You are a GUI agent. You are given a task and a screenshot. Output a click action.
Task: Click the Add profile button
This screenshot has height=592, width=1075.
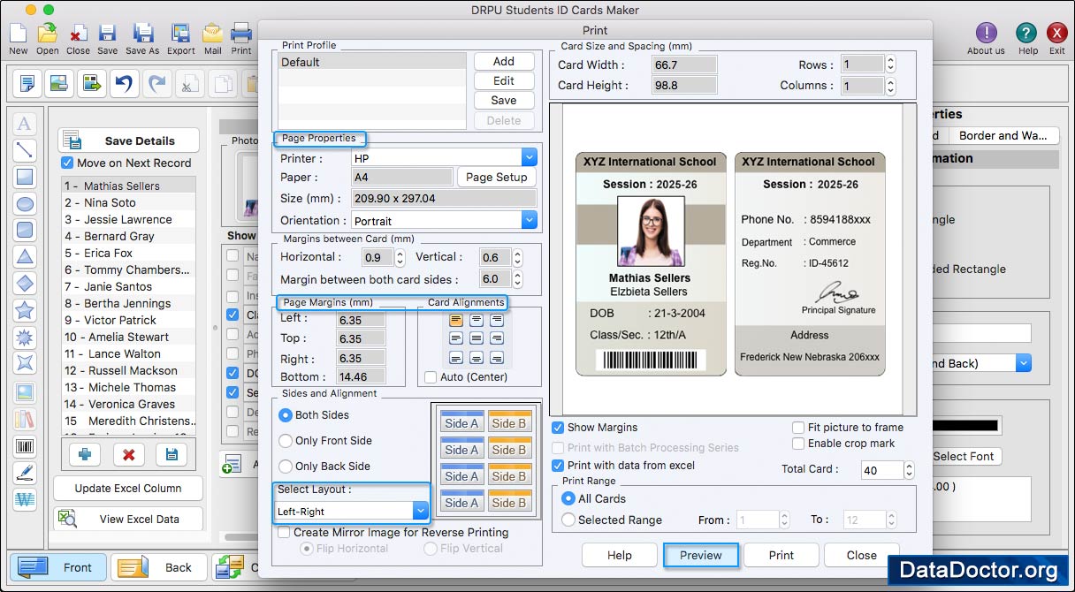click(x=504, y=61)
